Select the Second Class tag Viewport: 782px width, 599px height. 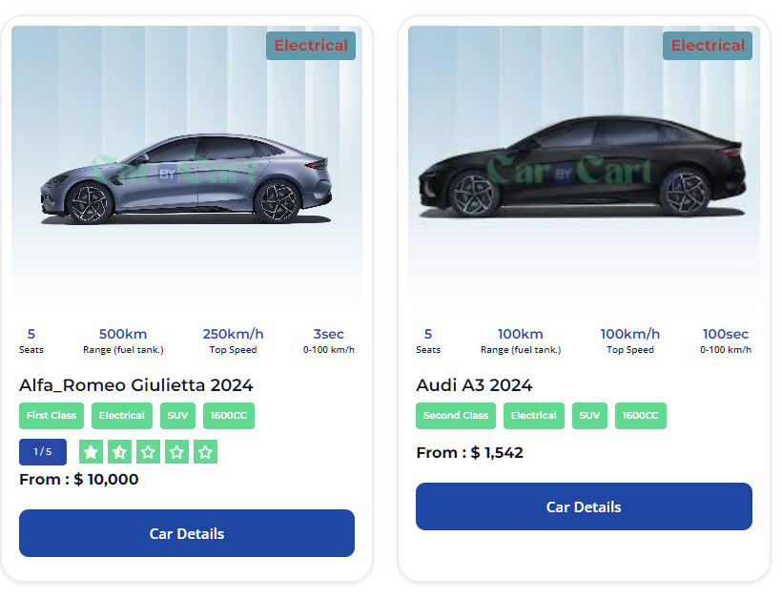coord(456,416)
